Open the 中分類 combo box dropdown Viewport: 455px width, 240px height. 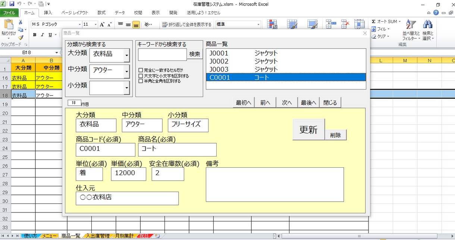[127, 72]
